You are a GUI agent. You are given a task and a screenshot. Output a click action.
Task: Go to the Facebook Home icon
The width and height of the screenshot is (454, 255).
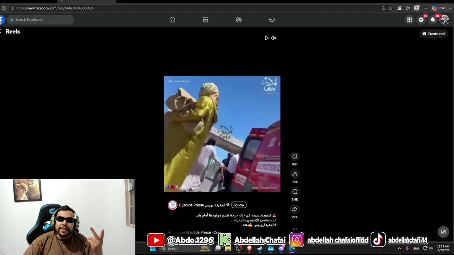pos(172,20)
